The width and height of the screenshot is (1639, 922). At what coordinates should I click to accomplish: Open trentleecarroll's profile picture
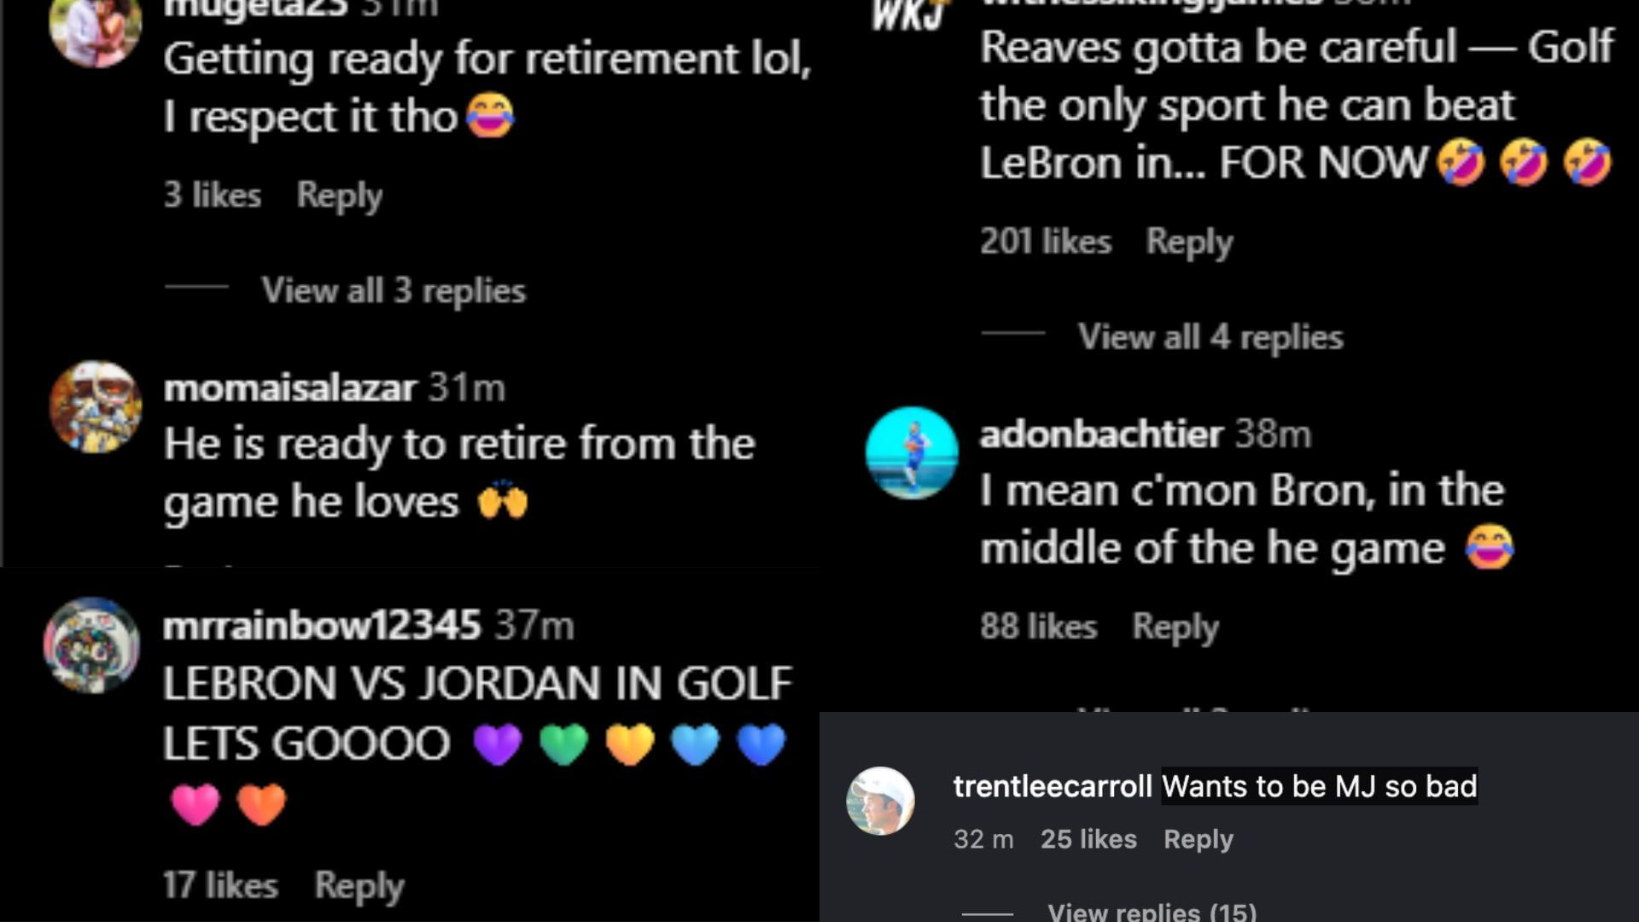click(880, 801)
